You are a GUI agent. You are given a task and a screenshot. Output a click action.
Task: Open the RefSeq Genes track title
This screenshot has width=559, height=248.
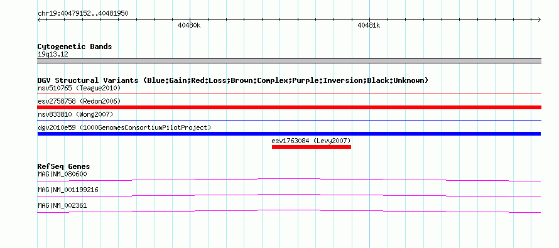[x=64, y=167]
